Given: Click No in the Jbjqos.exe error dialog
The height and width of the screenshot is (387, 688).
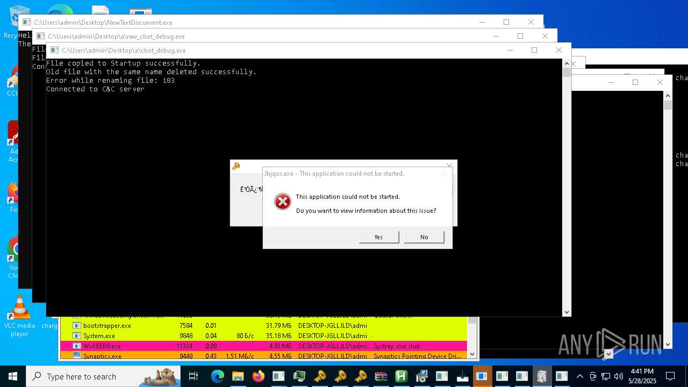Looking at the screenshot, I should (x=424, y=237).
